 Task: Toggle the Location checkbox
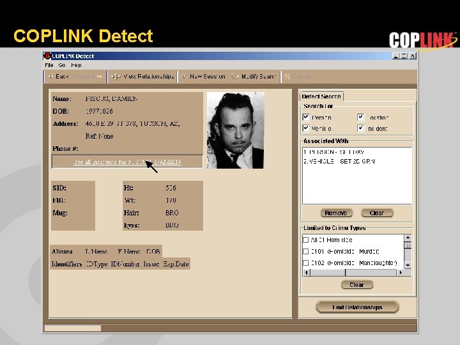tap(360, 118)
